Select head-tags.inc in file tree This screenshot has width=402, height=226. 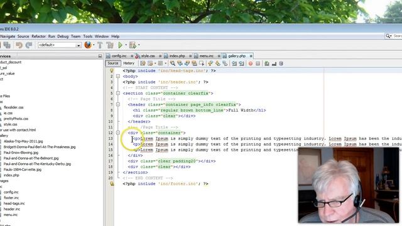tap(14, 203)
